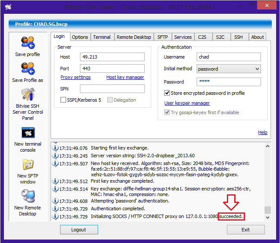Screen dimensions: 280x243
Task: Click info icon for 'Server version string' entry
Action: pos(55,156)
